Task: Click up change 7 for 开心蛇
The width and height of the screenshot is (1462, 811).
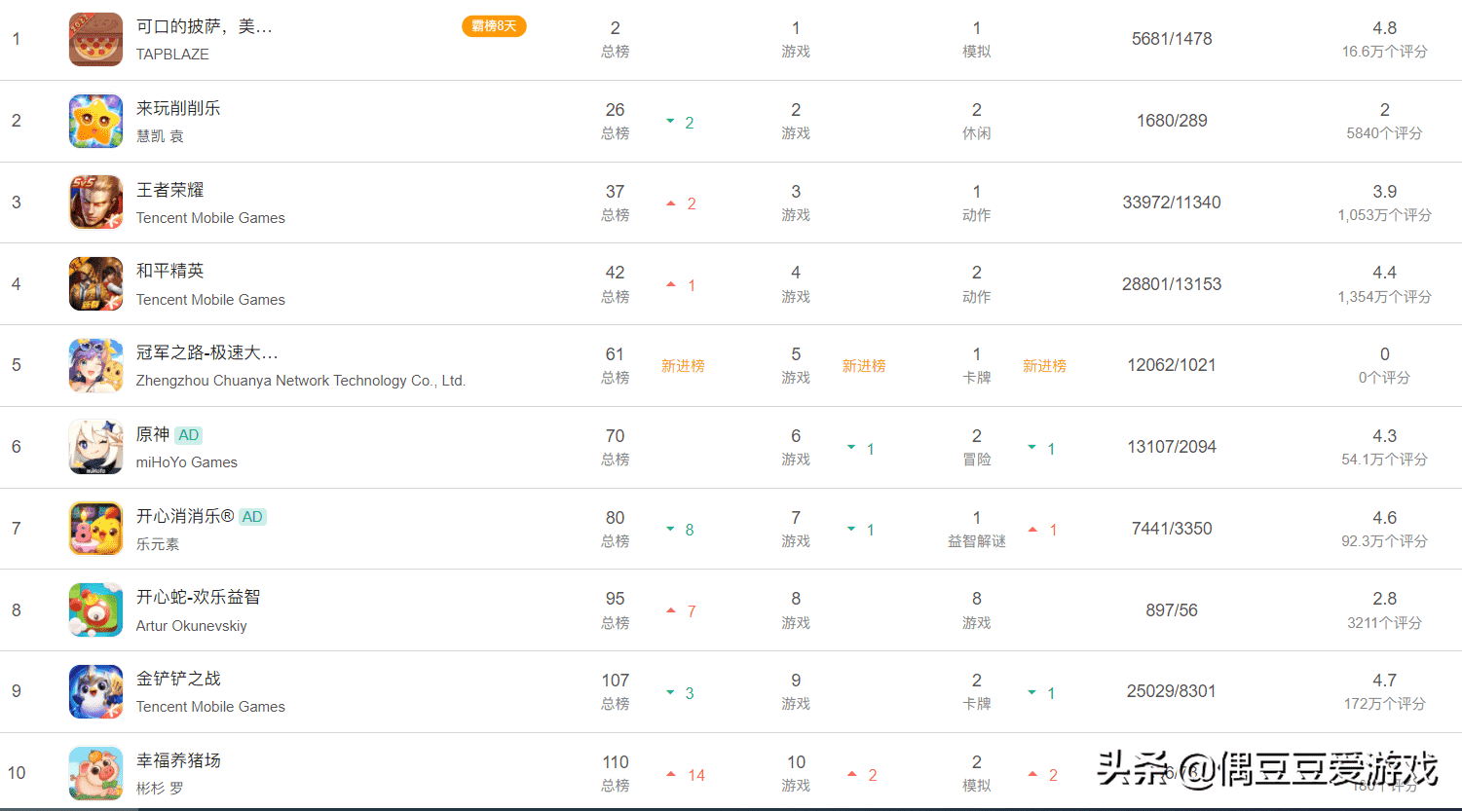Action: (x=681, y=611)
